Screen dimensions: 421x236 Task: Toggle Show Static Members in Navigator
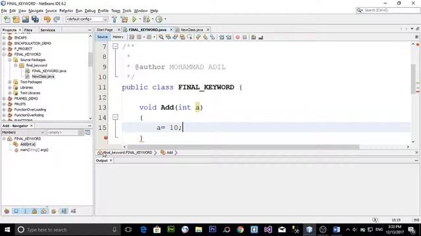point(25,211)
